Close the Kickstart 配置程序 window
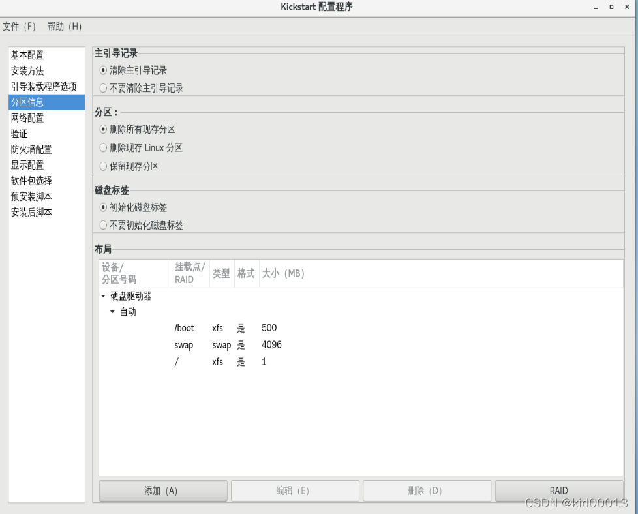The image size is (638, 514). pyautogui.click(x=627, y=7)
